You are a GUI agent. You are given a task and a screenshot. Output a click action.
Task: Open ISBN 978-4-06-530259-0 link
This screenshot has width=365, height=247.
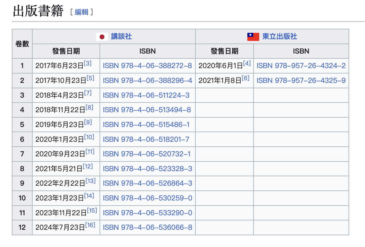[x=148, y=198]
